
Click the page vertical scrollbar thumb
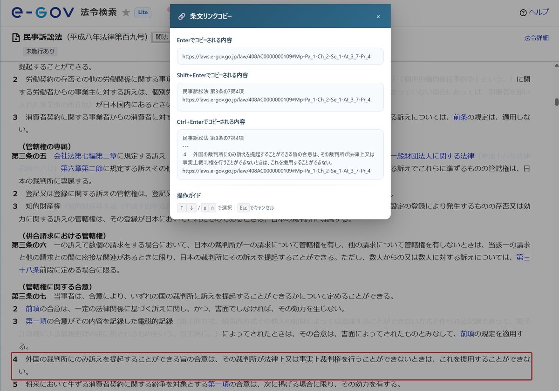pyautogui.click(x=556, y=102)
